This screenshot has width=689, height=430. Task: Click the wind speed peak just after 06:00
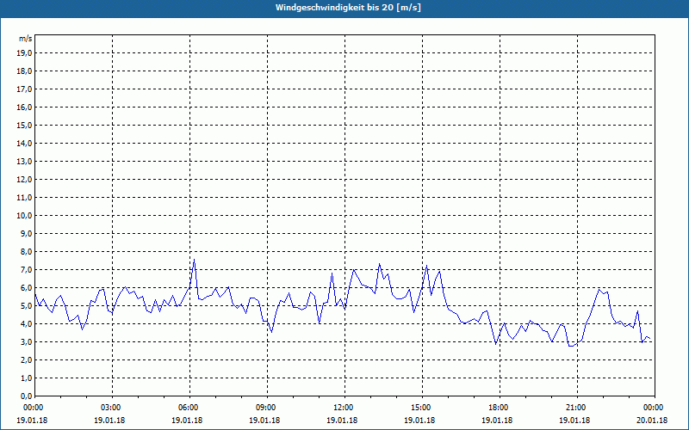click(x=195, y=260)
